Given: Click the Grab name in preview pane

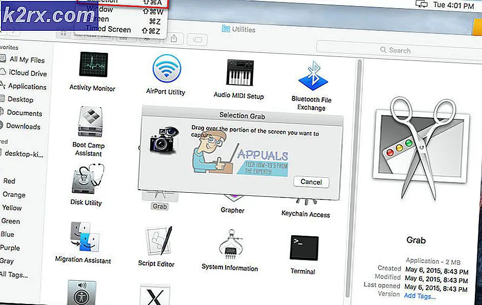Looking at the screenshot, I should 416,240.
